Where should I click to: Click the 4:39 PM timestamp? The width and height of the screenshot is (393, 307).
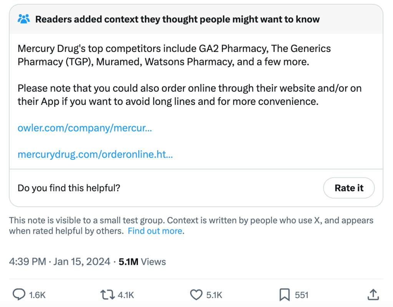pyautogui.click(x=27, y=262)
